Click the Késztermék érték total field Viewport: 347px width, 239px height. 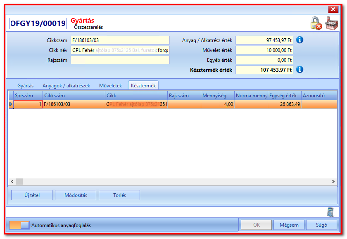(264, 70)
